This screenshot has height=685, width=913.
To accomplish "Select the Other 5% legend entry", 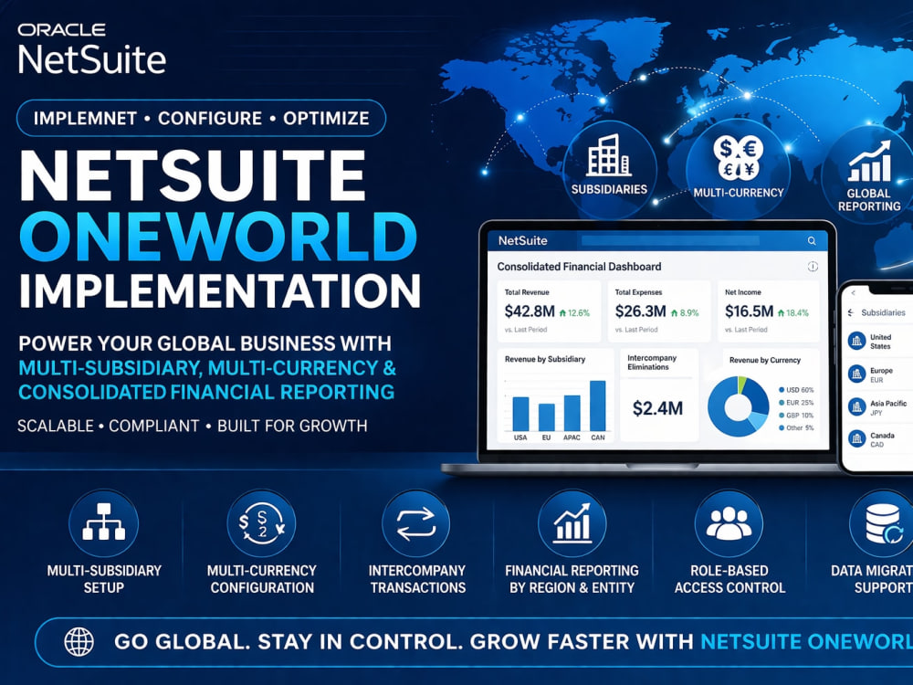I will tap(796, 427).
